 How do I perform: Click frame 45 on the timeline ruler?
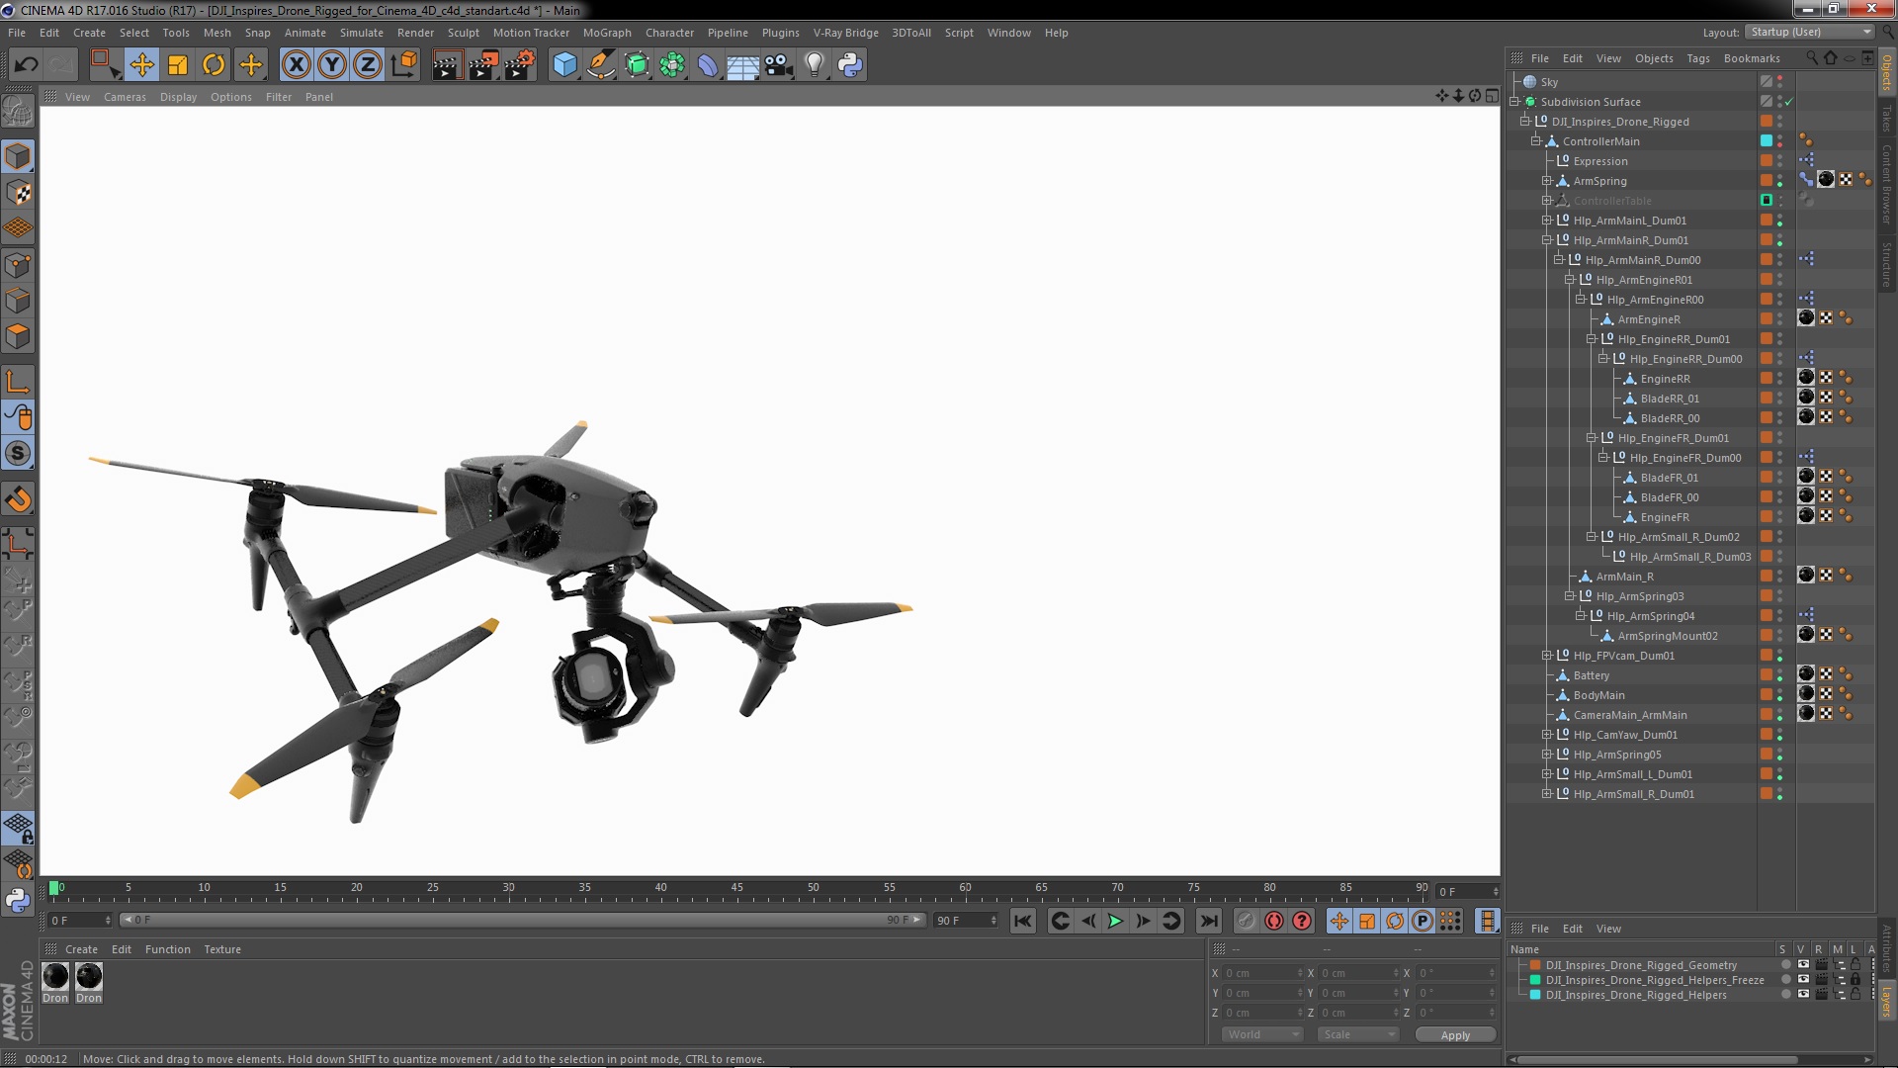coord(736,888)
